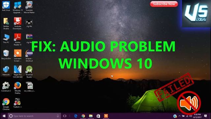This screenshot has width=211, height=119.
Task: Open the clock showing 9:38 PM
Action: coord(197,116)
